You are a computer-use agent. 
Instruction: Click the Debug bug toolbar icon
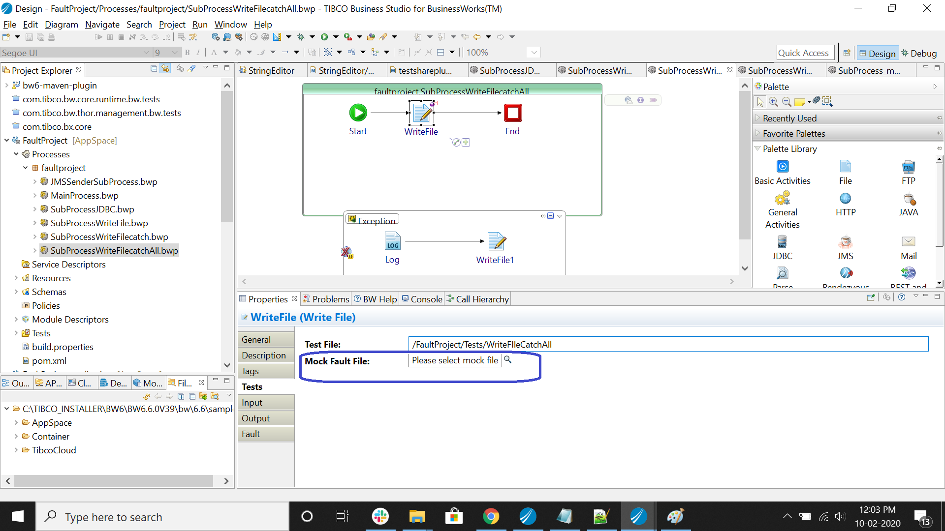click(x=301, y=37)
